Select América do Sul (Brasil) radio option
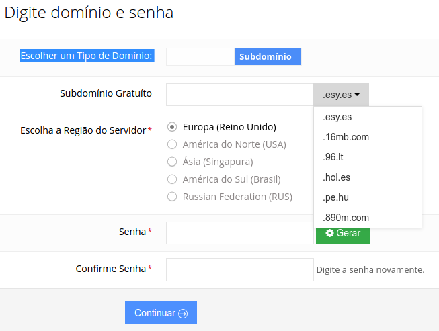The width and height of the screenshot is (439, 331). 172,179
